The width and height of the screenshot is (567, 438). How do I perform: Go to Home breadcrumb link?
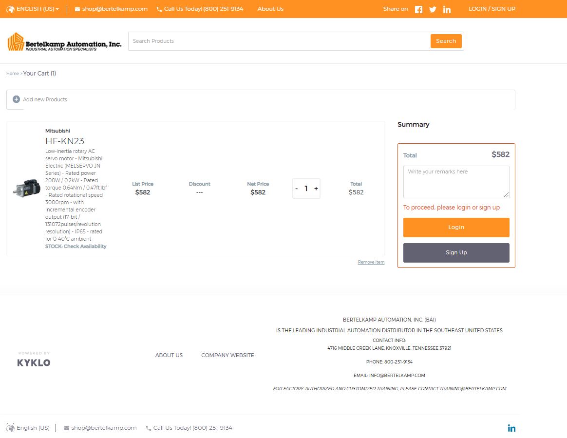pyautogui.click(x=13, y=74)
